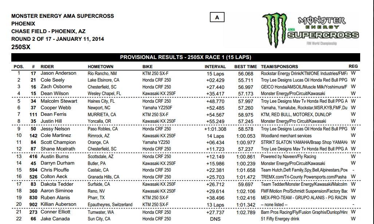Viewport: 374px width, 224px height.
Task: Click Dean Wilson's bike Kawasaki KX 250F
Action: coord(159,94)
